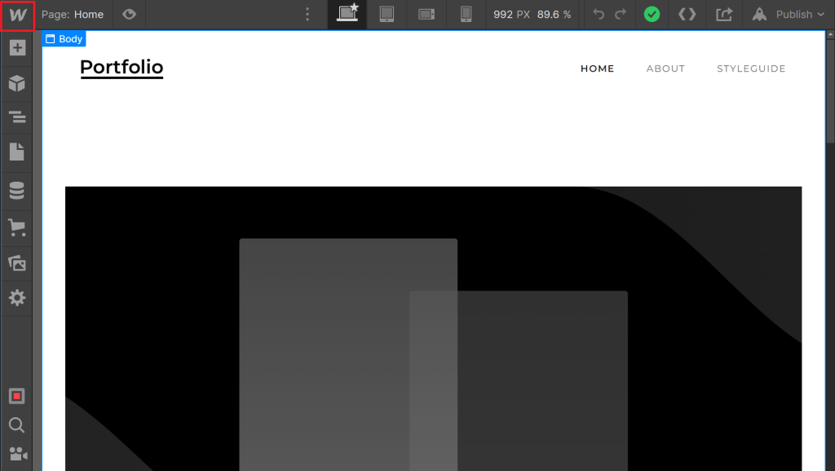Screen dimensions: 835x471
Task: Open the export code brackets icon
Action: pyautogui.click(x=687, y=15)
